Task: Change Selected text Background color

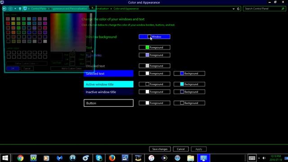Action: pos(189,73)
